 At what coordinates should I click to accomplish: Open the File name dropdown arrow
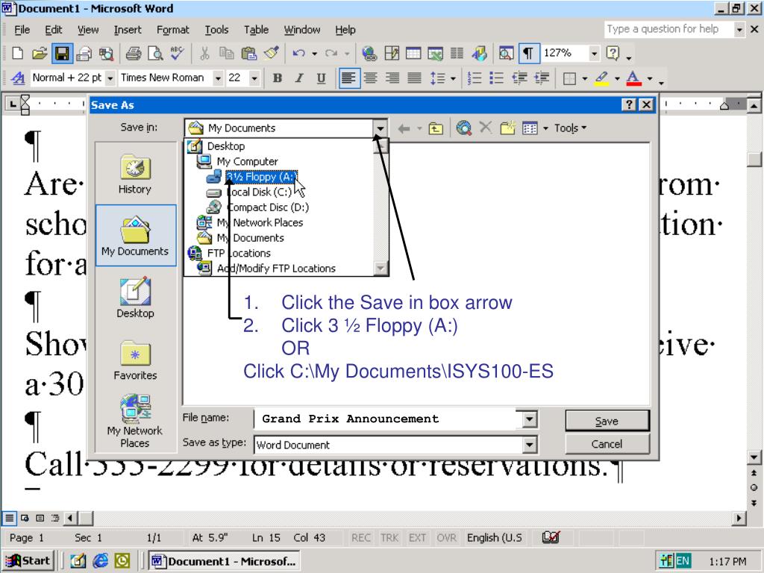[530, 419]
